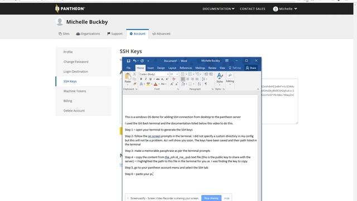The width and height of the screenshot is (357, 201).
Task: Open the Font dialog launcher
Action: click(x=178, y=89)
